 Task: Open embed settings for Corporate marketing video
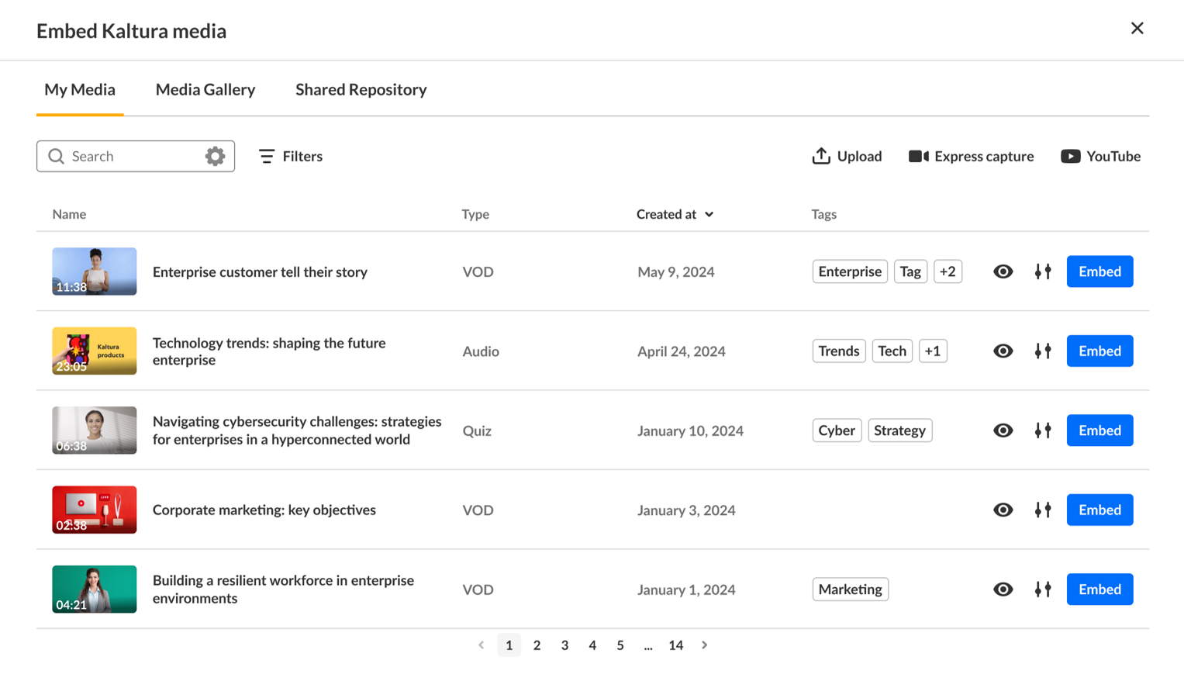point(1043,510)
